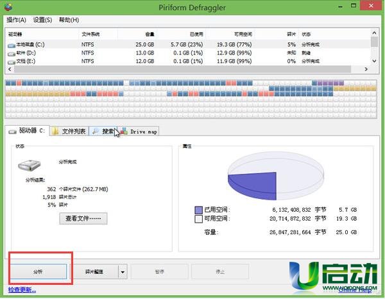The height and width of the screenshot is (299, 385).
Task: Switch to the 驱动器 C: tab
Action: [27, 131]
